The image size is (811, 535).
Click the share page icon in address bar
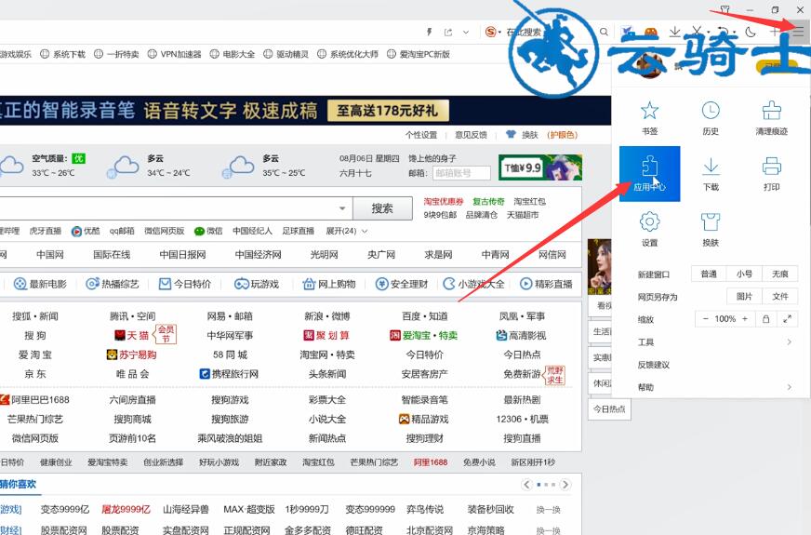click(x=448, y=32)
